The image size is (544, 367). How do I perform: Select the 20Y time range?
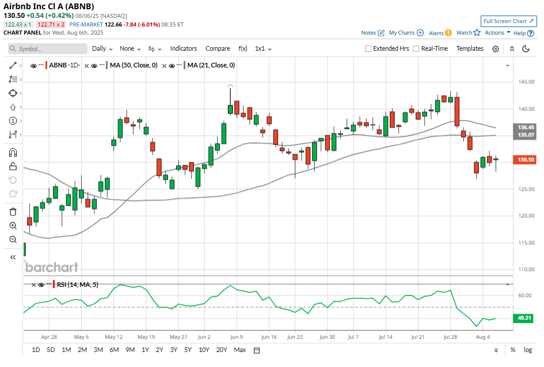(222, 350)
